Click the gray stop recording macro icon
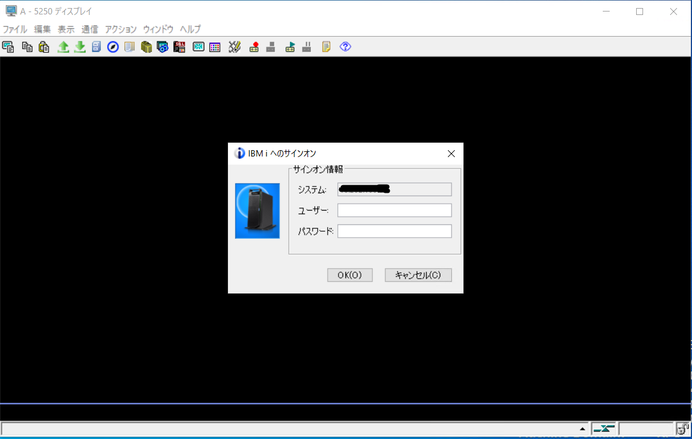Image resolution: width=692 pixels, height=439 pixels. tap(271, 47)
